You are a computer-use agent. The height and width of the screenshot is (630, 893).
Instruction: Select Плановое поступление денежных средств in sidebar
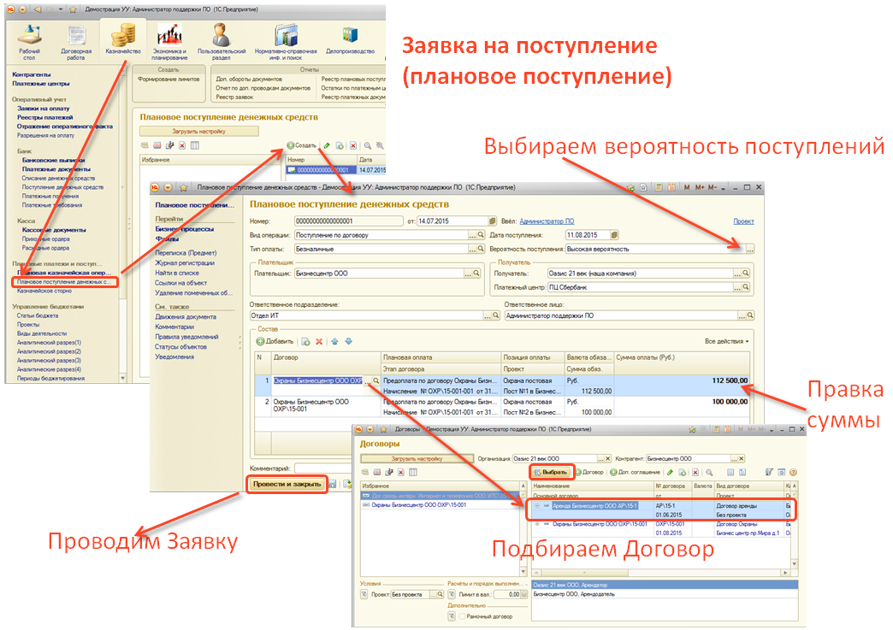coord(62,281)
